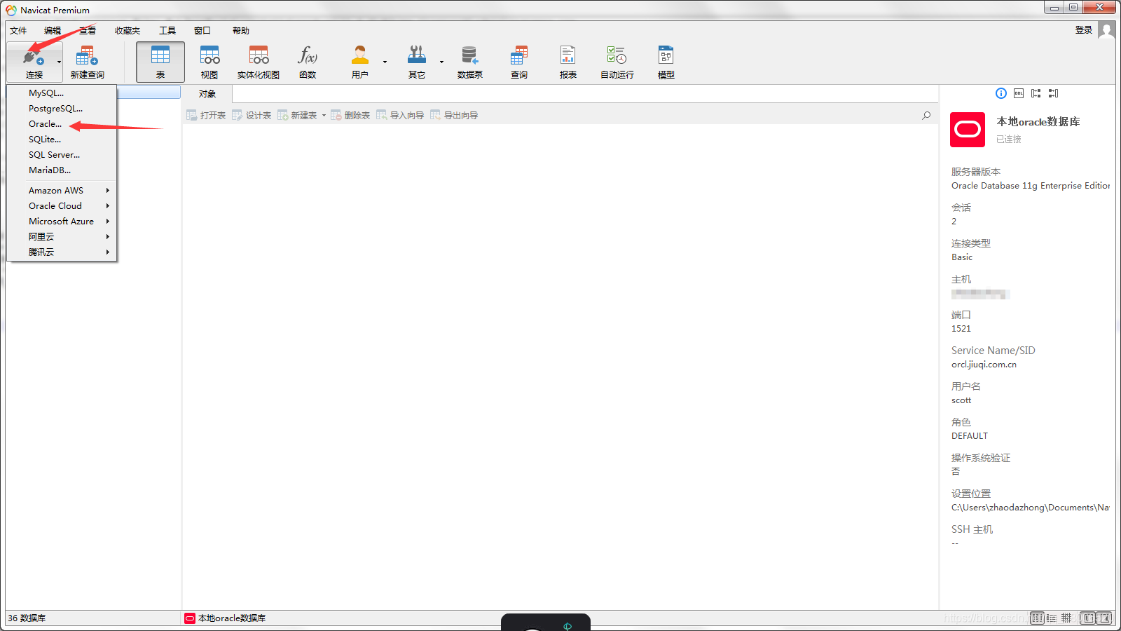Click 新建表 (New Table) button

click(297, 116)
